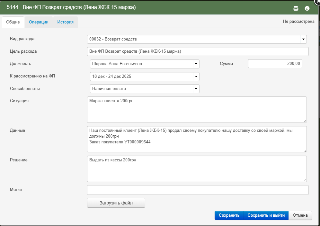The image size is (320, 226).
Task: Click Сохранить и выйти button
Action: (266, 215)
